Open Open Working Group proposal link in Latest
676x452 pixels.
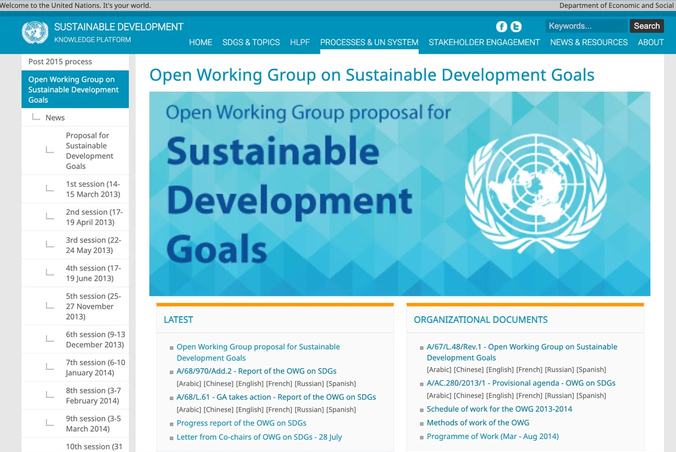tap(258, 352)
